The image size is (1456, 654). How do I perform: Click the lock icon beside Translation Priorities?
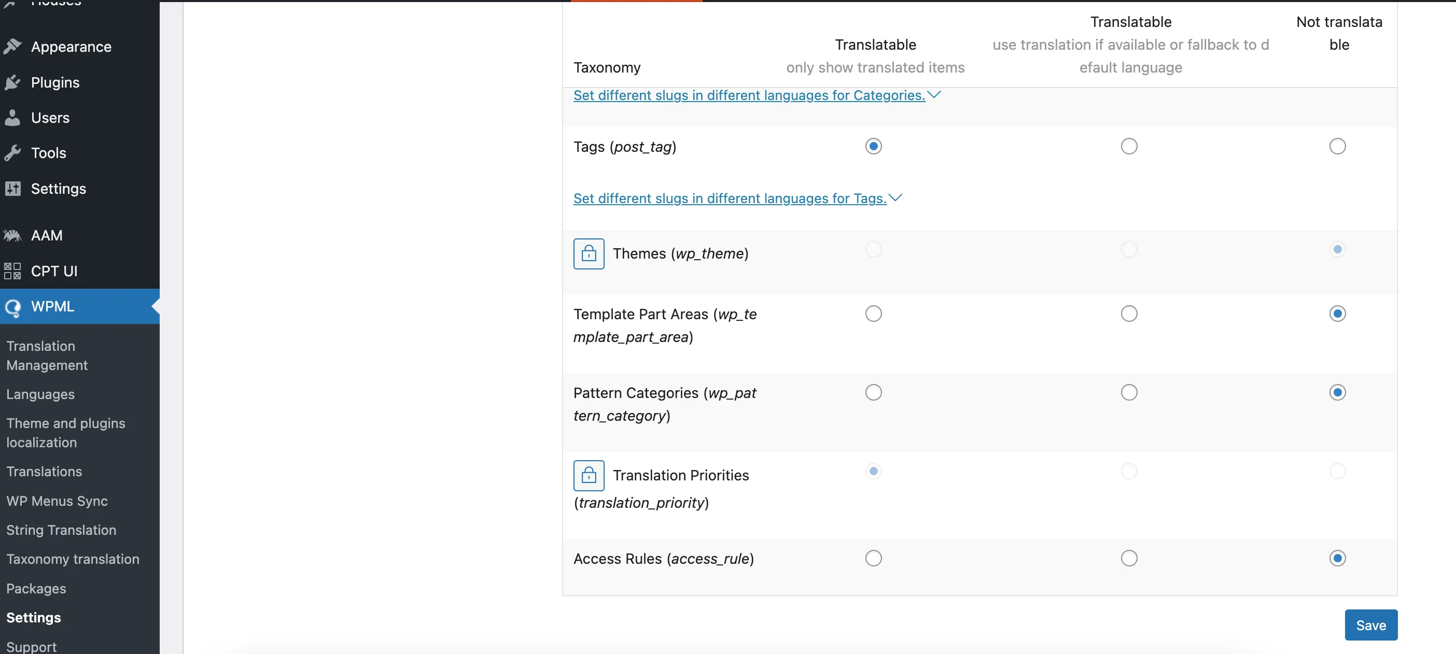pyautogui.click(x=589, y=476)
